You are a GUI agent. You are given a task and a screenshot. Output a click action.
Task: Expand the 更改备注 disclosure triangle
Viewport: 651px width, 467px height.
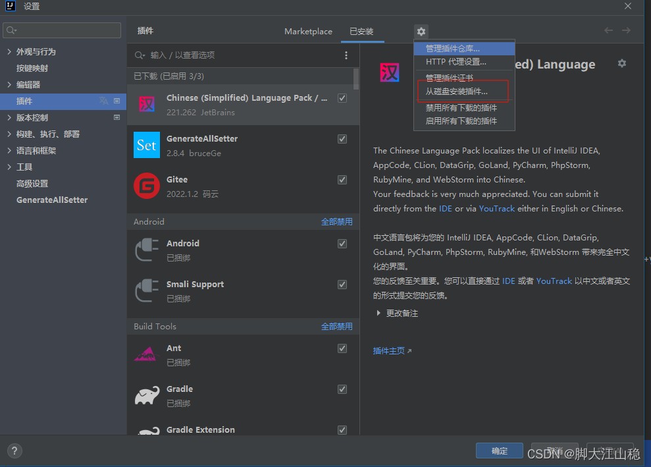(x=378, y=313)
